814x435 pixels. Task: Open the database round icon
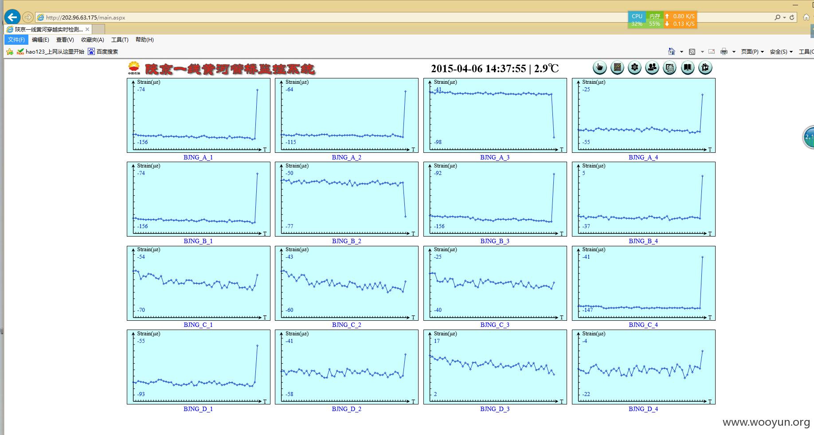[x=670, y=68]
